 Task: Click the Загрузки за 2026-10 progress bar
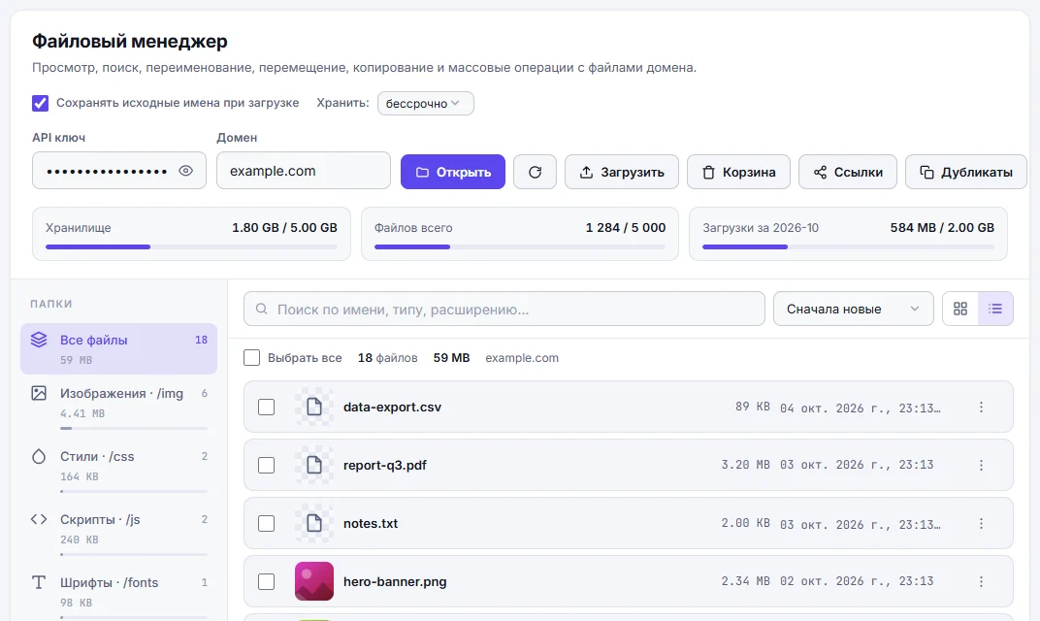click(x=848, y=246)
